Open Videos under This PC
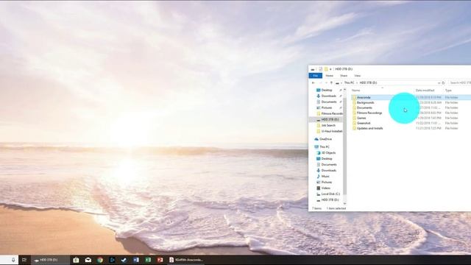The image size is (471, 265). coord(325,188)
